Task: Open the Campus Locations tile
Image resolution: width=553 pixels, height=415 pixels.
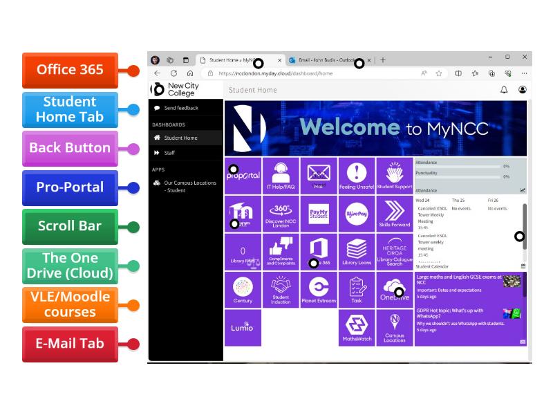Action: (394, 326)
